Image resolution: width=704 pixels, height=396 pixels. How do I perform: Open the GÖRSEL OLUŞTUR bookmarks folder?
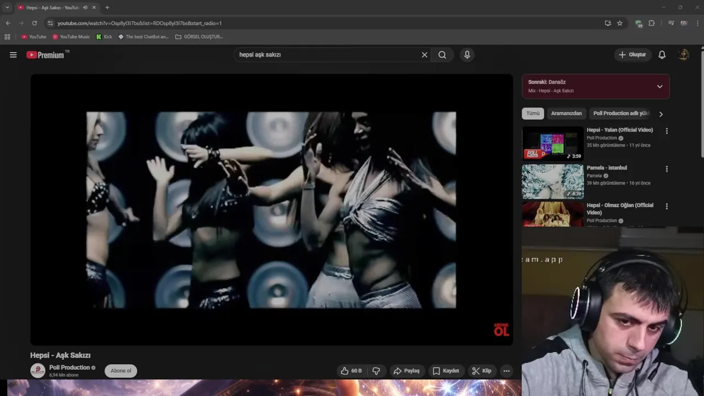coord(199,37)
